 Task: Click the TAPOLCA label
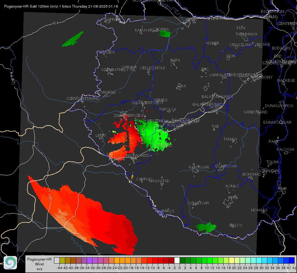[x=167, y=109]
